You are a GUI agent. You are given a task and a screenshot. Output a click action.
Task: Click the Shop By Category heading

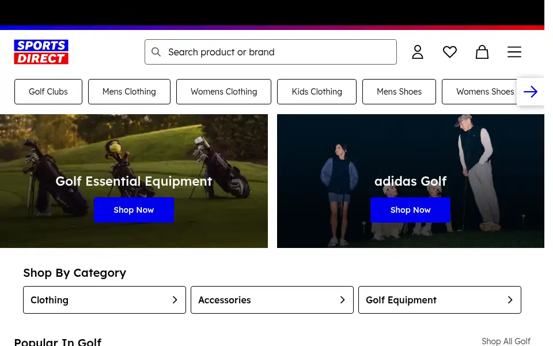(74, 273)
